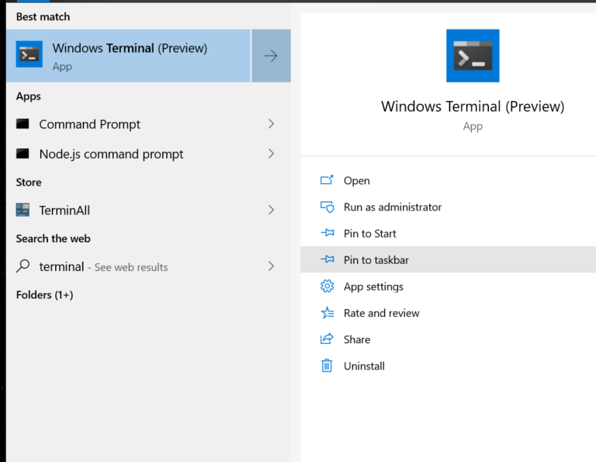Viewport: 596px width, 462px height.
Task: Click the App settings gear icon
Action: coord(327,286)
